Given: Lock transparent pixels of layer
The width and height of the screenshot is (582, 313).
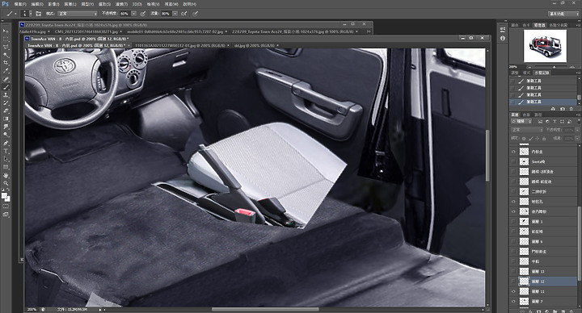Looking at the screenshot, I should 524,138.
